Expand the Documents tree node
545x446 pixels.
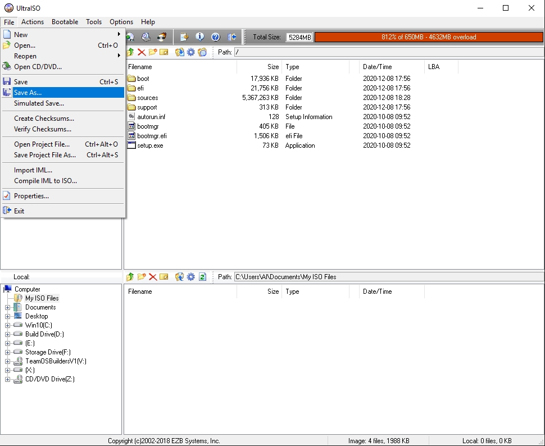[7, 307]
